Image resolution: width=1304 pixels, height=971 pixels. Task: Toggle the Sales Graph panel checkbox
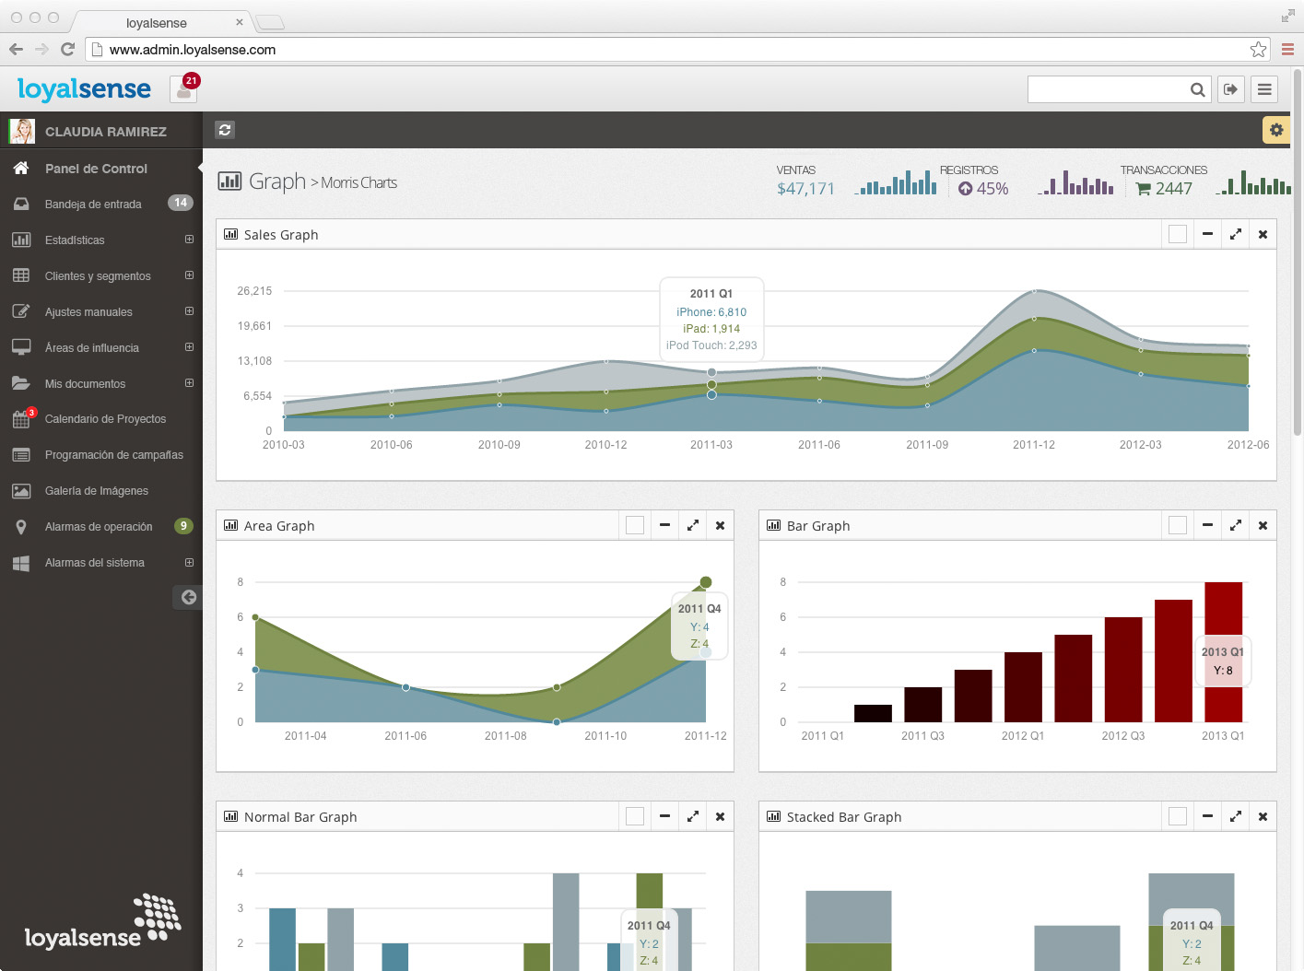1178,235
